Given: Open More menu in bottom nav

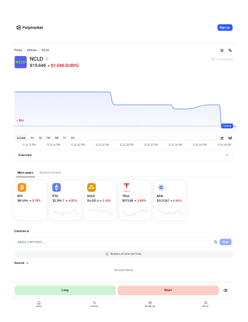Looking at the screenshot, I should [205, 304].
